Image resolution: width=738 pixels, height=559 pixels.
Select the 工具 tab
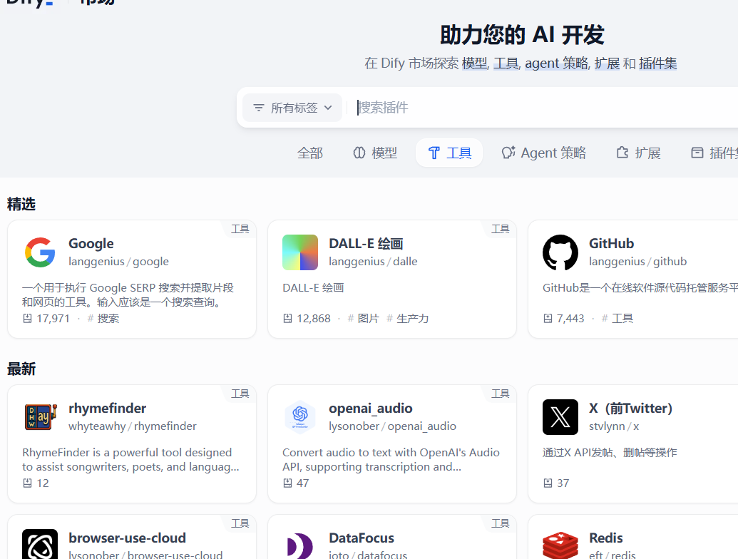coord(449,153)
